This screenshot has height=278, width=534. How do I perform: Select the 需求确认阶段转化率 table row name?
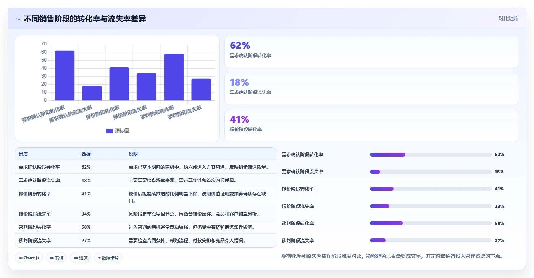click(39, 167)
